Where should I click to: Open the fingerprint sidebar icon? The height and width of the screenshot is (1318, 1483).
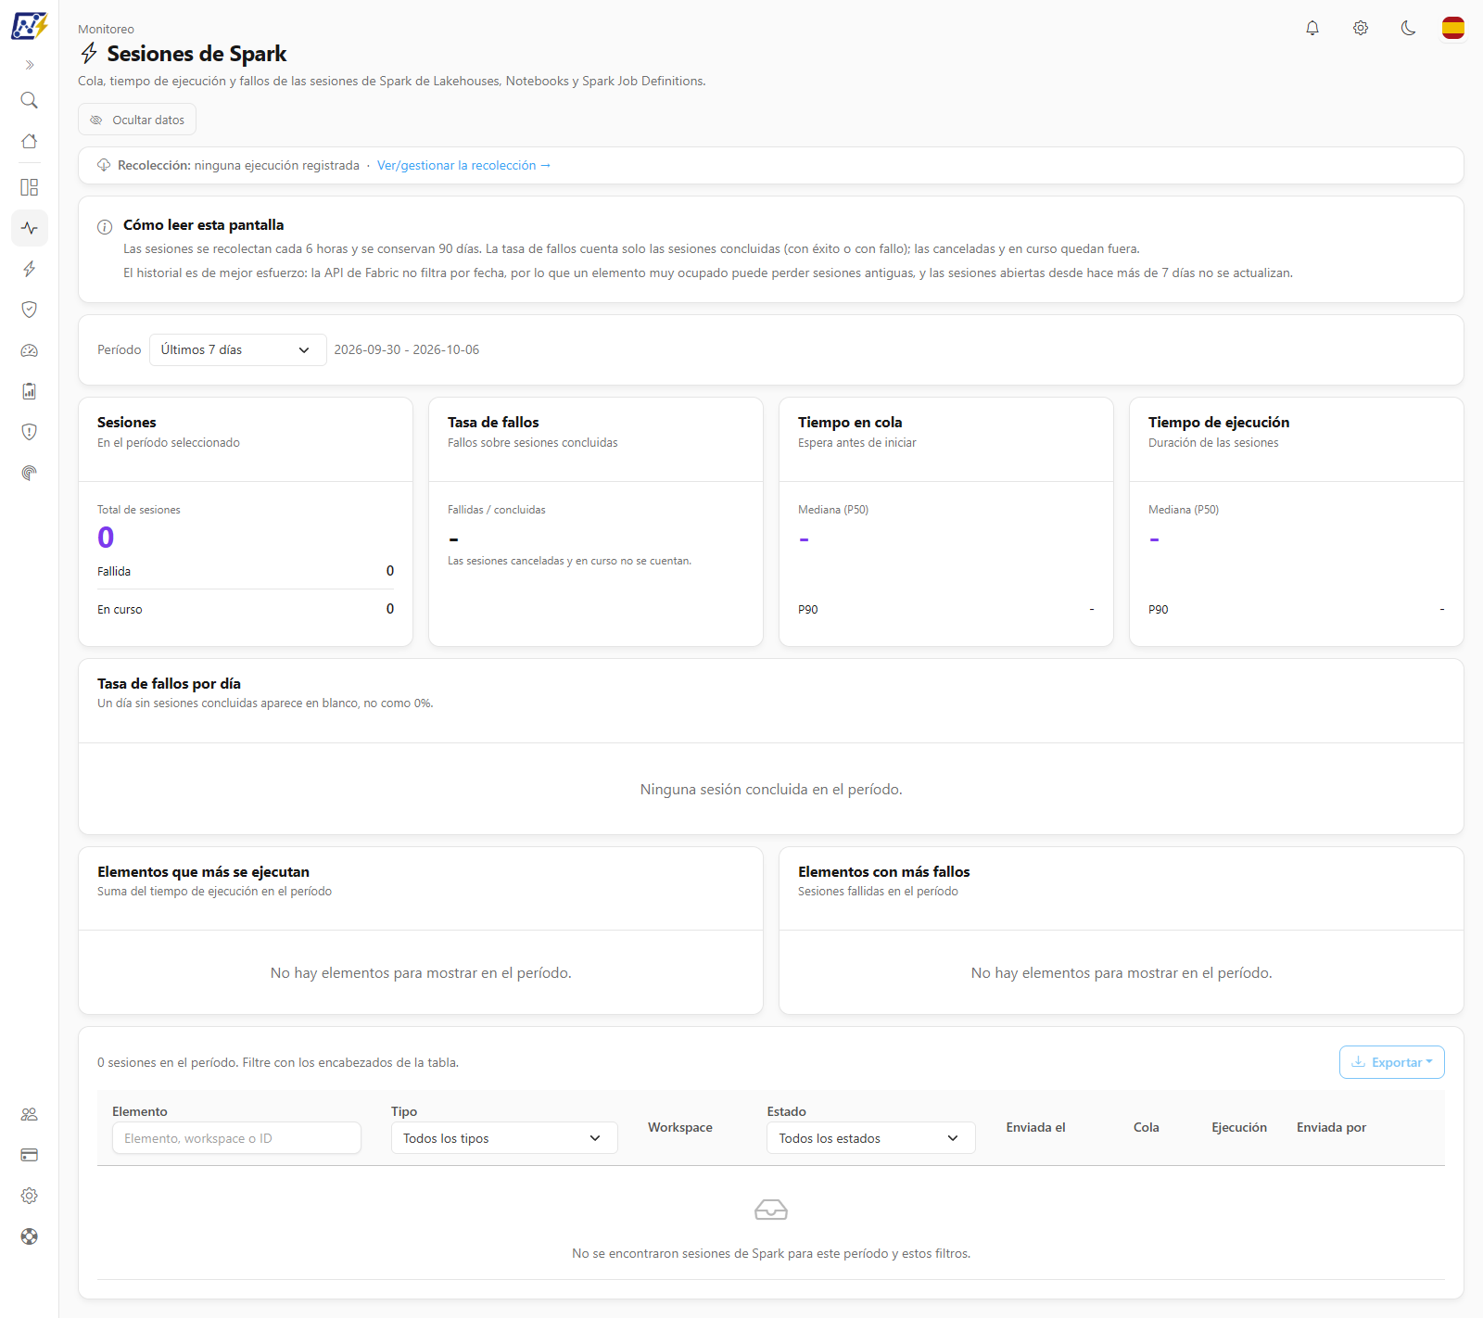click(30, 473)
